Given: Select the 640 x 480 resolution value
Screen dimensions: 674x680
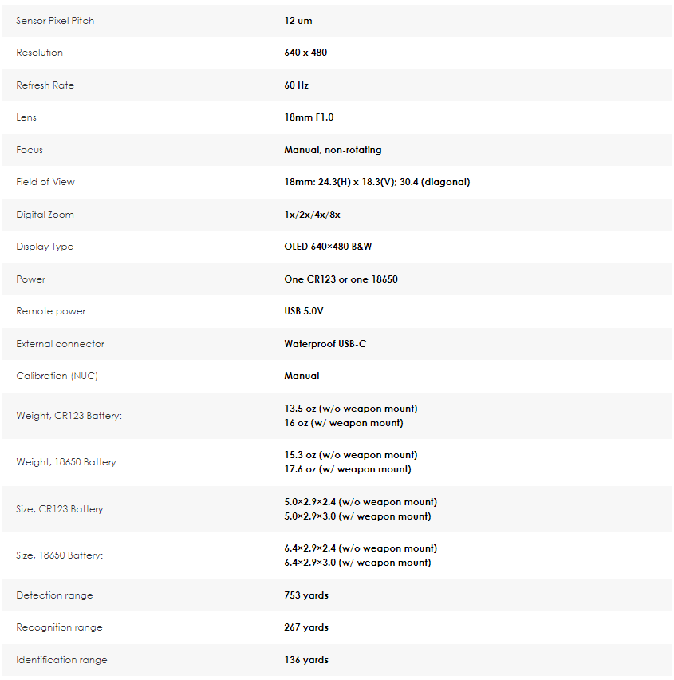Looking at the screenshot, I should tap(305, 53).
